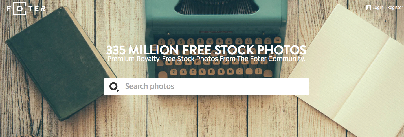This screenshot has width=404, height=137.
Task: Click the M key on the typewriter
Action: [x=230, y=71]
